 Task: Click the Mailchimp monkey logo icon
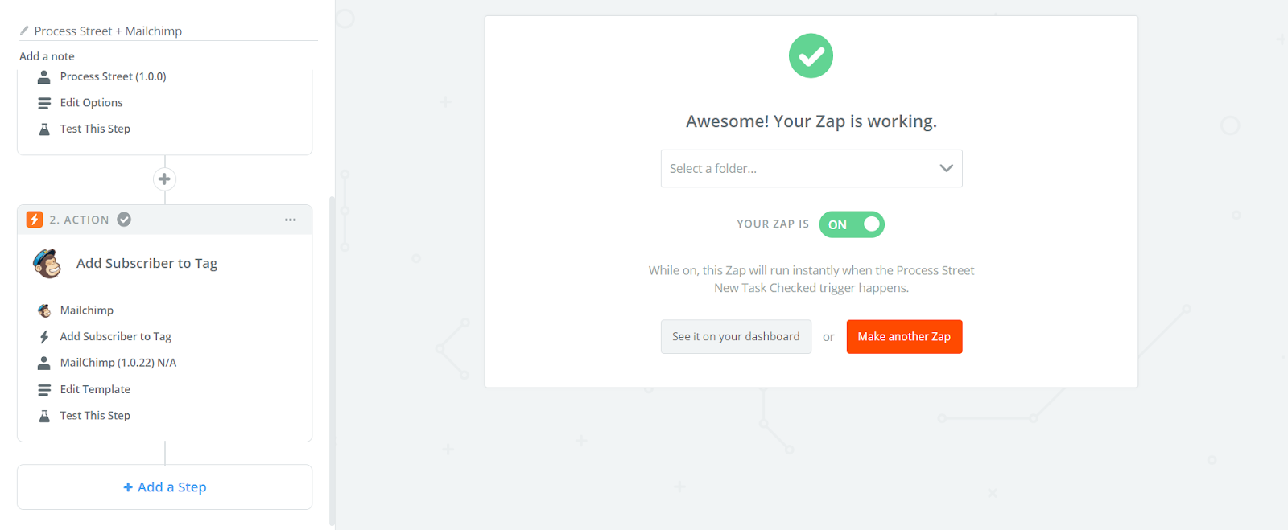coord(47,264)
